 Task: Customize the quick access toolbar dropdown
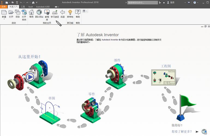37,2
